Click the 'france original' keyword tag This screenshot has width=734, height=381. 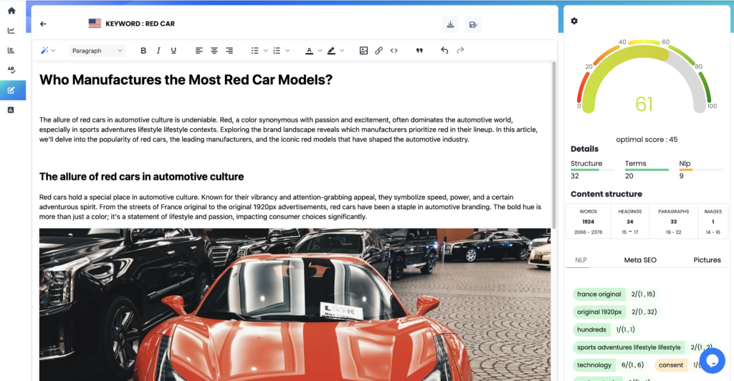(x=599, y=294)
